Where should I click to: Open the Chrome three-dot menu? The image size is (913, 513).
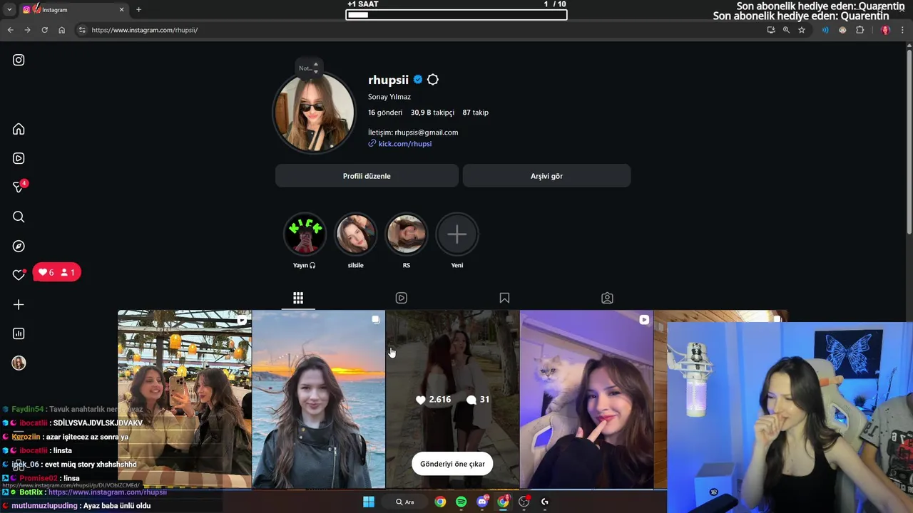[903, 30]
